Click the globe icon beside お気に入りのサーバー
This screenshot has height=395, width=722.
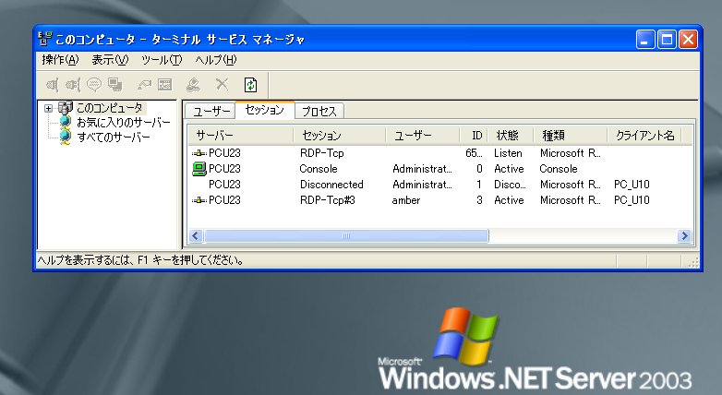[66, 122]
